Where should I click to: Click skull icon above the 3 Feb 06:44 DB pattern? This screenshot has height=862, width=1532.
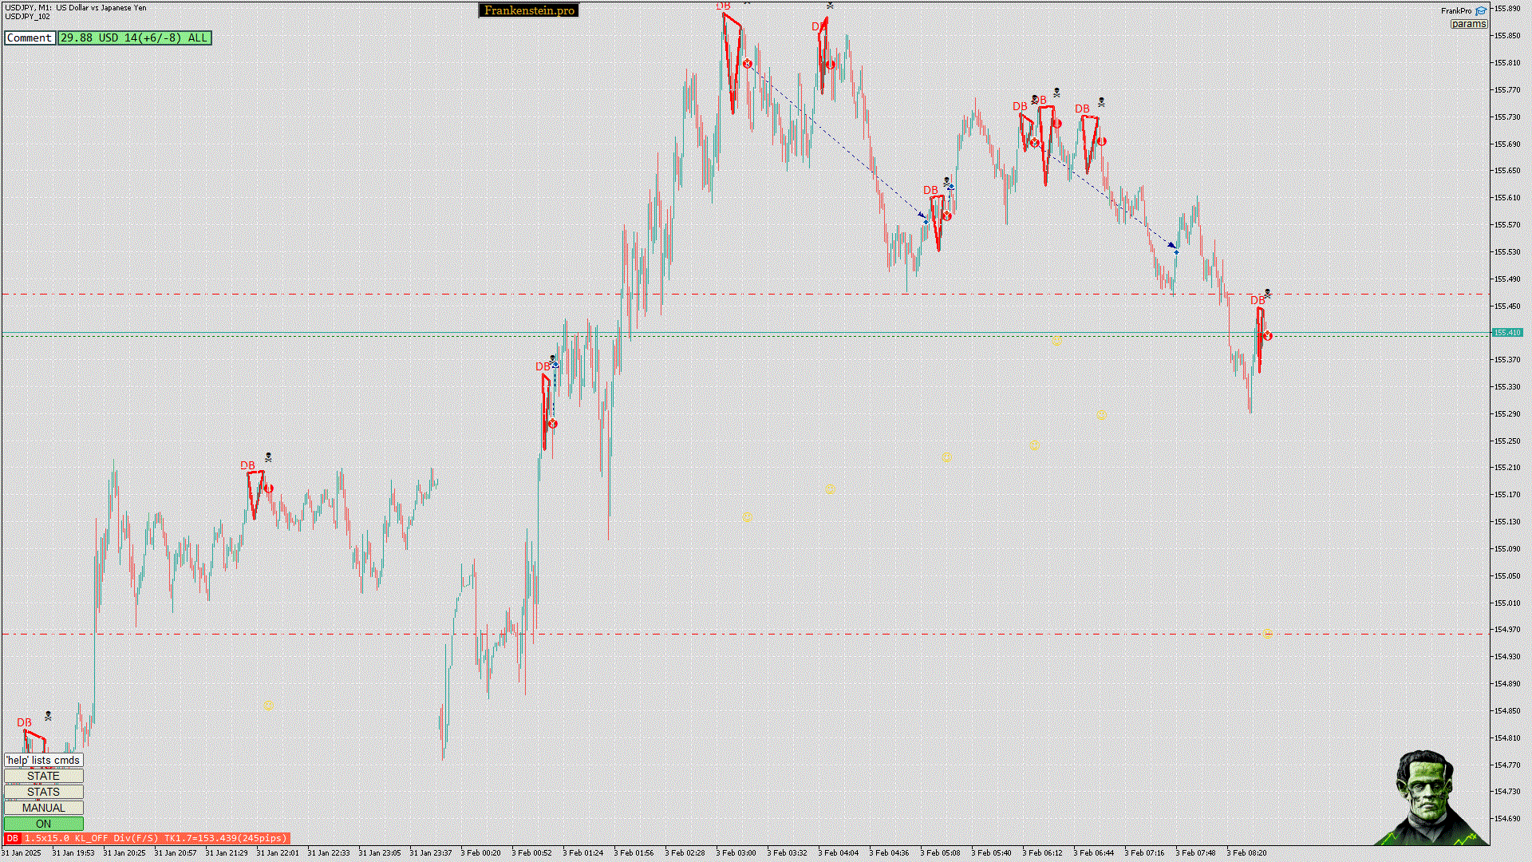pos(1101,102)
